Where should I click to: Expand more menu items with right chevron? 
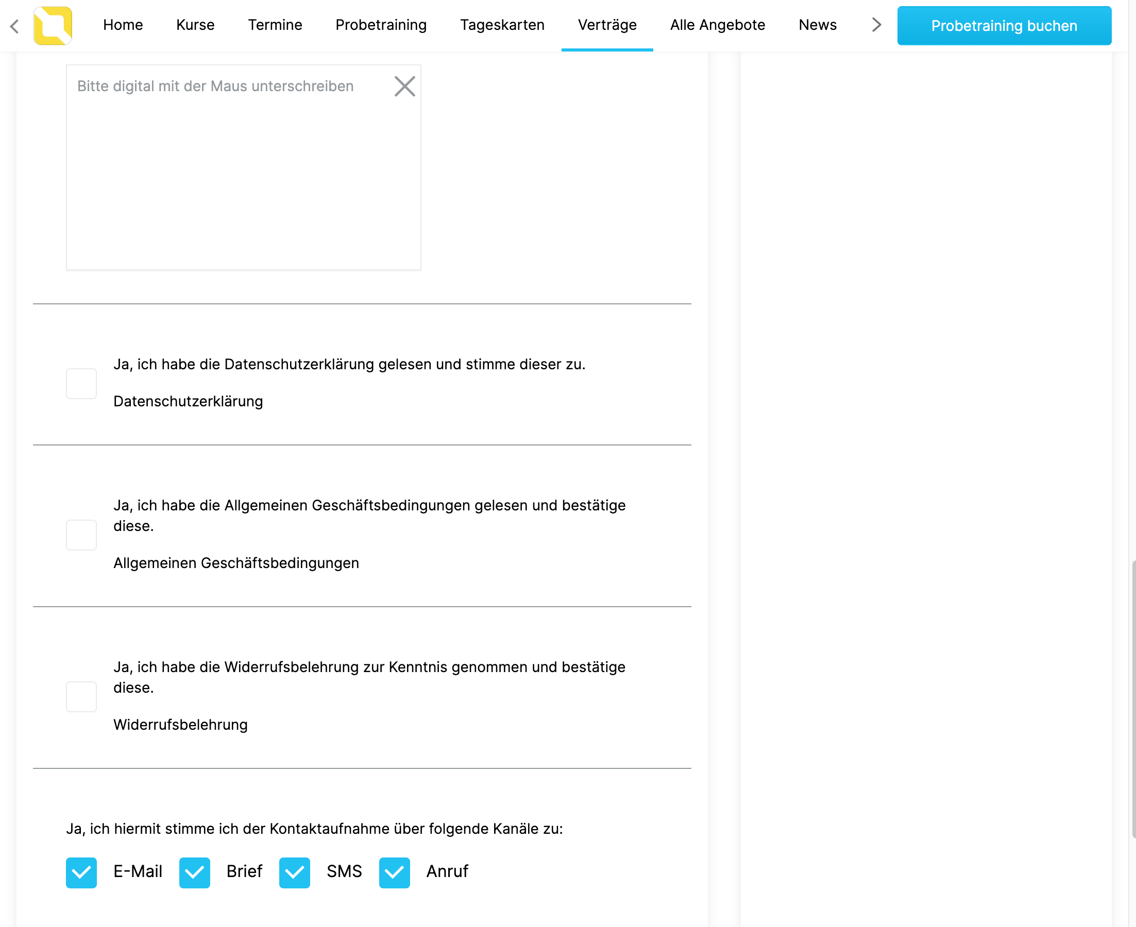(876, 25)
